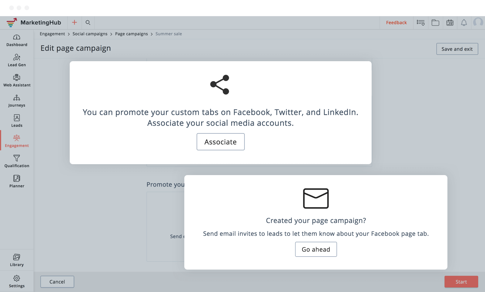485x292 pixels.
Task: Select the Web Assistant sidebar icon
Action: [x=17, y=78]
